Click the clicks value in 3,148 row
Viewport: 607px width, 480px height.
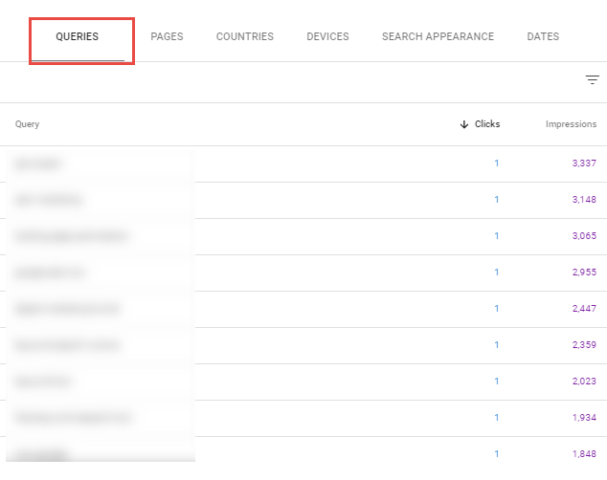point(497,200)
